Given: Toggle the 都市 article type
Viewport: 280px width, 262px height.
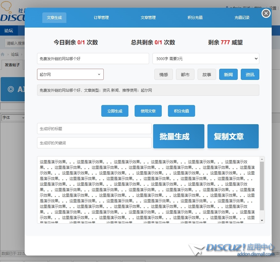Looking at the screenshot, I should point(185,74).
